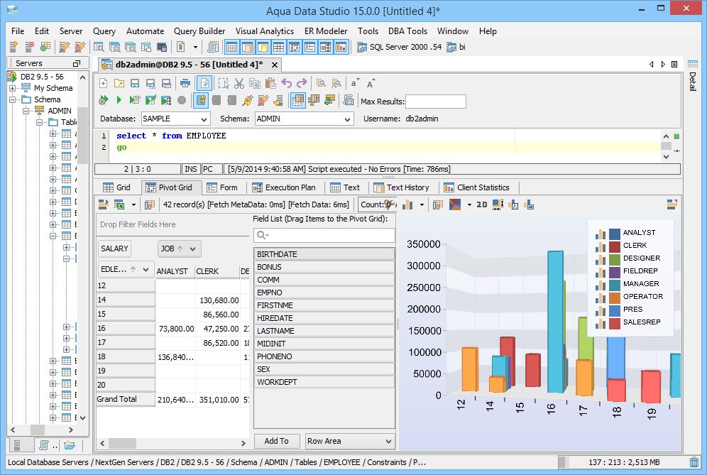This screenshot has width=707, height=475.
Task: Open the Visual Analytics menu
Action: [265, 31]
